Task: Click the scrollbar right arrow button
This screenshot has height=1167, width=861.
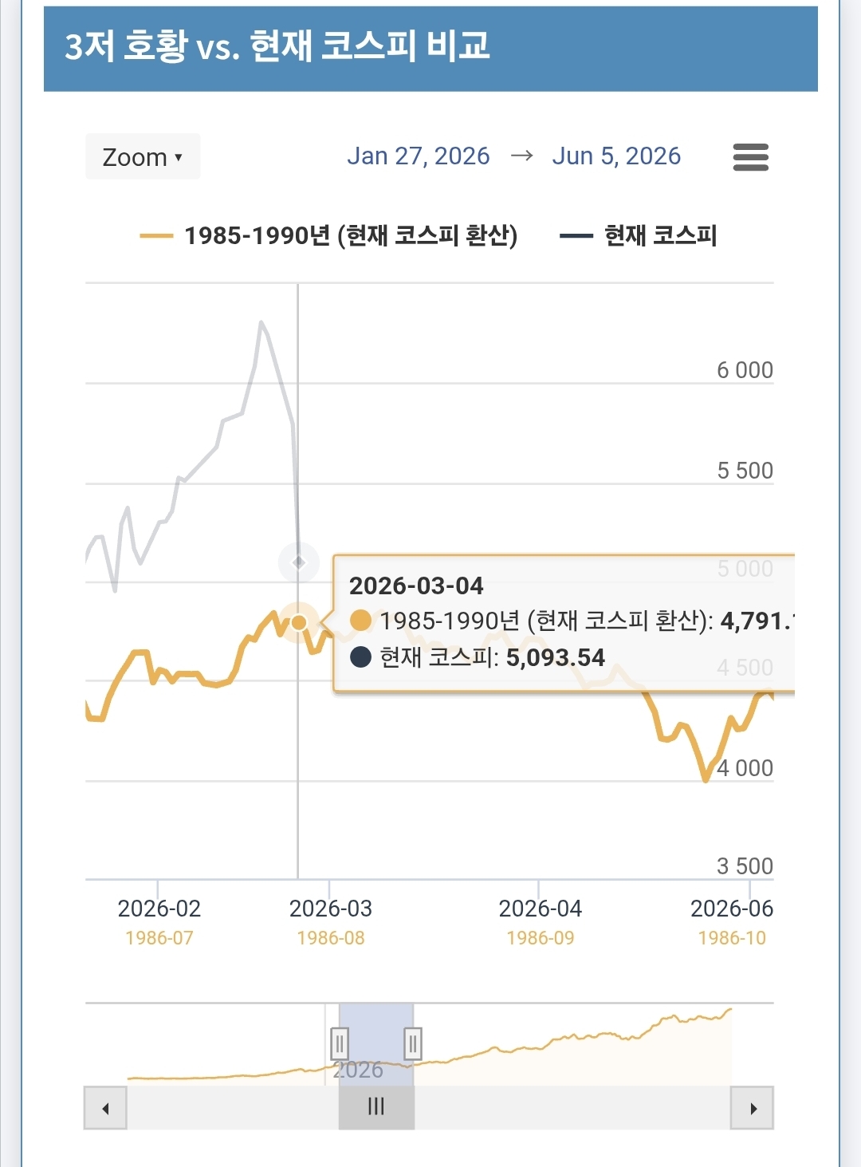Action: coord(753,1108)
